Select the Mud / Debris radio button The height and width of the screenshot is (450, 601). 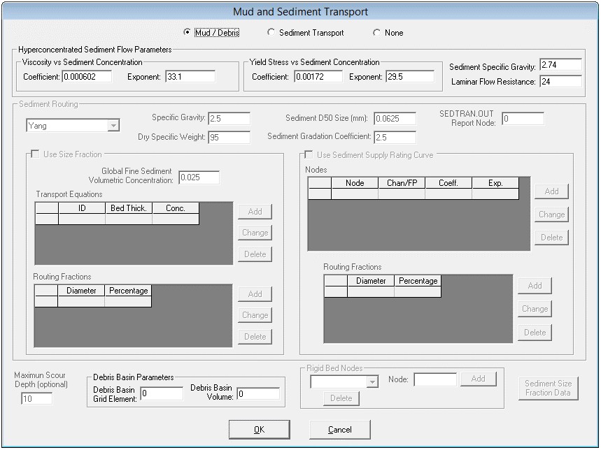coord(187,32)
